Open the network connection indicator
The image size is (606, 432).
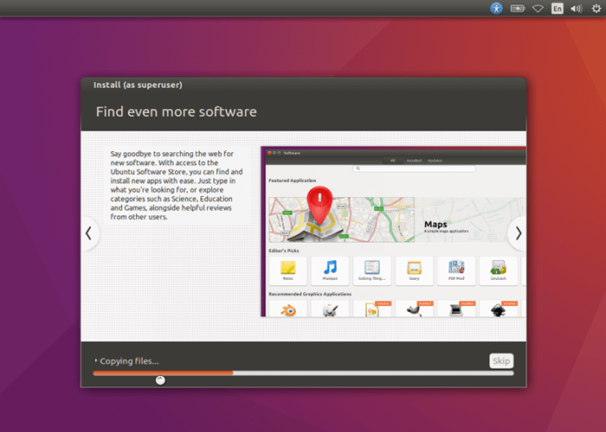(538, 8)
